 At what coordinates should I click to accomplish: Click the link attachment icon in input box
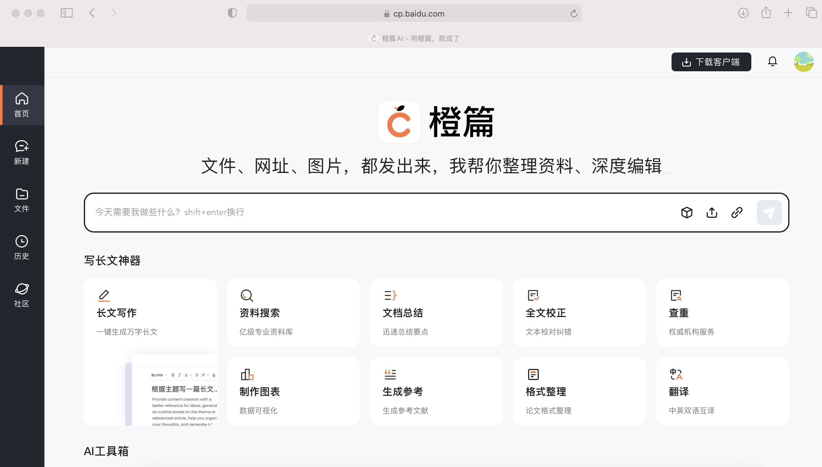[x=737, y=212]
